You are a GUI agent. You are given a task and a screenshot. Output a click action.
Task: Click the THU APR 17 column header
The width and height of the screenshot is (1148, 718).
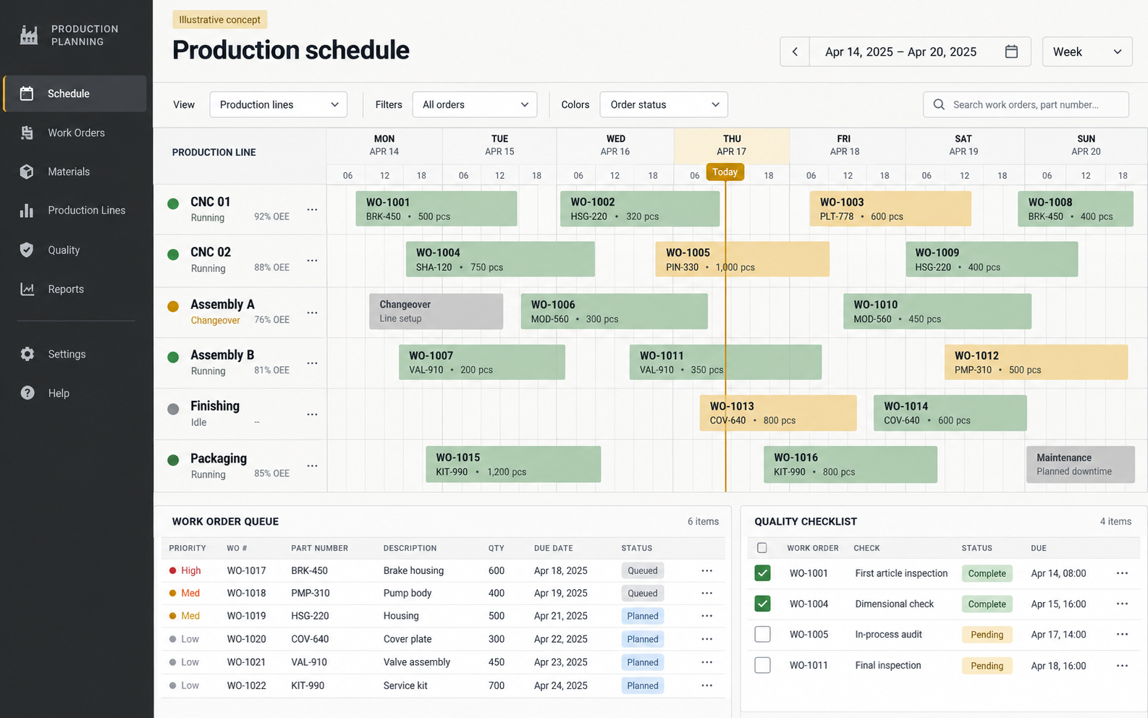[x=731, y=145]
